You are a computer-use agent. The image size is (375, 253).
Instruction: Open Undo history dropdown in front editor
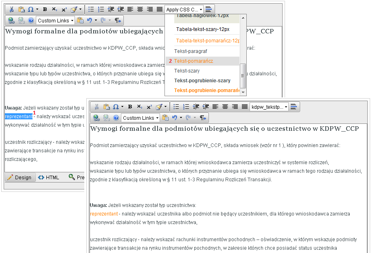(x=181, y=118)
